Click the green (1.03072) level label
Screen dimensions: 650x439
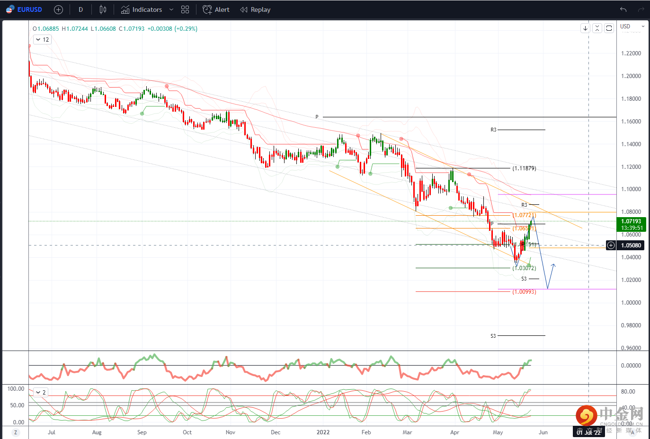point(524,268)
